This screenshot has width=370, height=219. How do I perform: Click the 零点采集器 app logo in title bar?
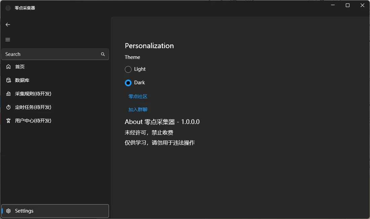pyautogui.click(x=8, y=8)
